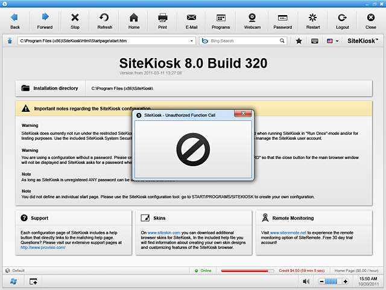
Task: Click the Back navigation button
Action: 15,20
